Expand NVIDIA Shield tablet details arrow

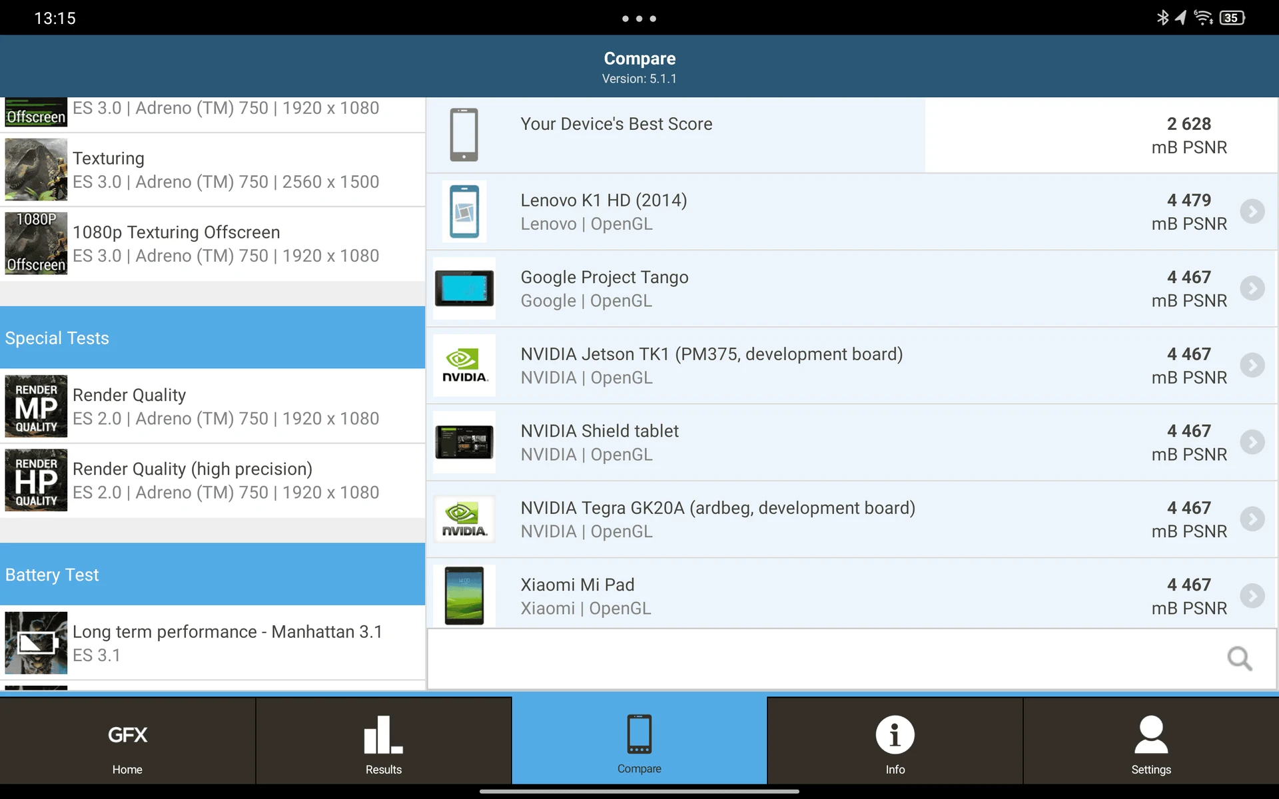(1252, 442)
